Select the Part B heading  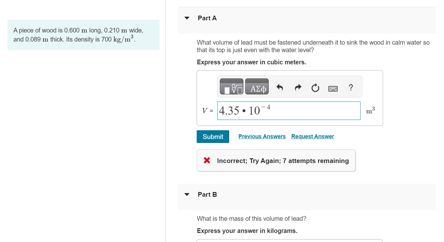click(207, 194)
